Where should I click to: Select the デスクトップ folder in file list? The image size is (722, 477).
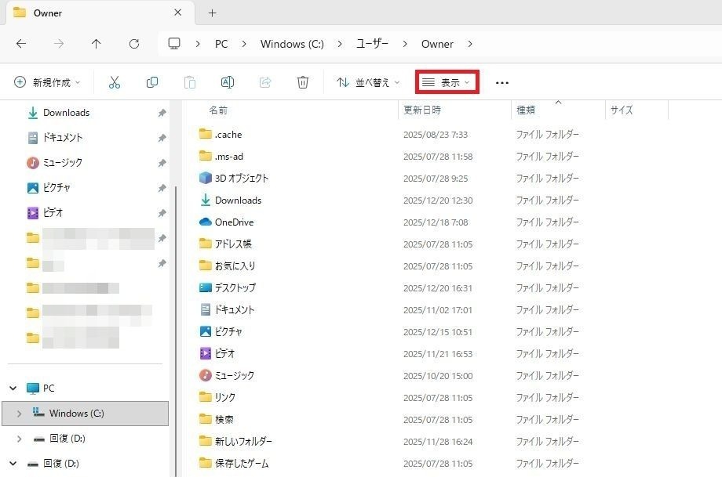tap(235, 287)
